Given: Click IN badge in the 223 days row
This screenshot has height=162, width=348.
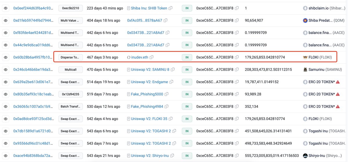Looking at the screenshot, I should click(x=187, y=8).
